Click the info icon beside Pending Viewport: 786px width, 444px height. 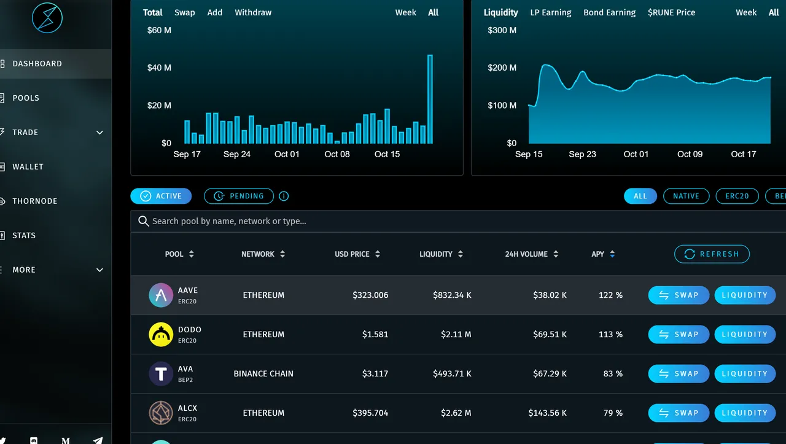[284, 197]
